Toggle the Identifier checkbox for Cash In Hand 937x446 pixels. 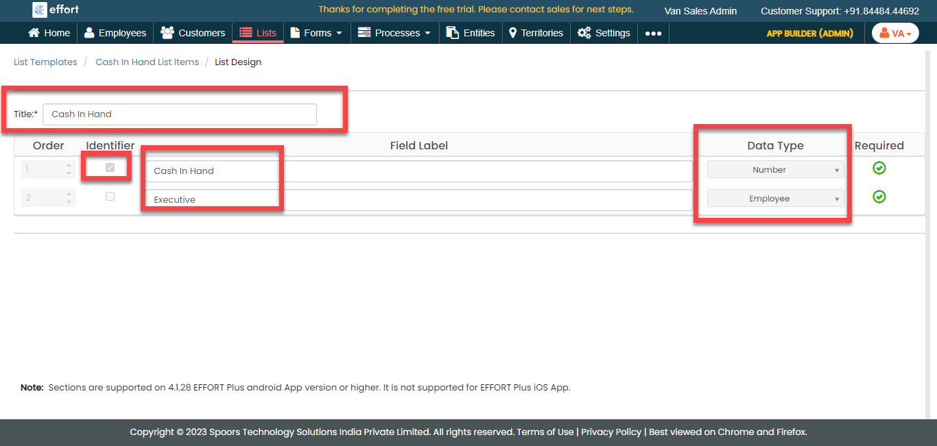pos(110,168)
